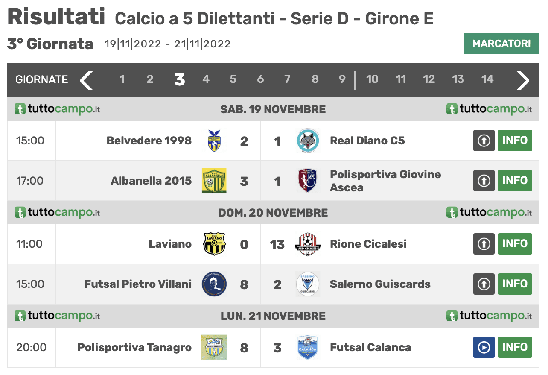Open the Albanella 2015 team badge

pyautogui.click(x=214, y=181)
